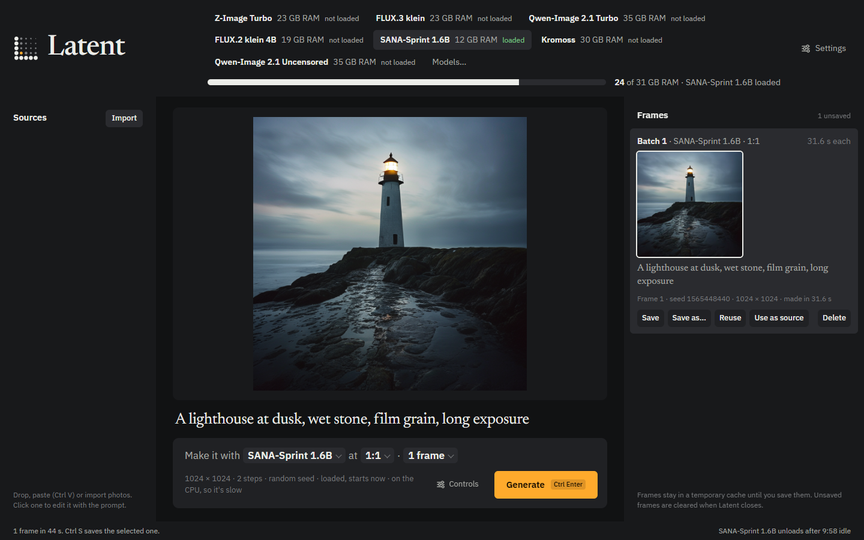Save the selected frame
The width and height of the screenshot is (864, 540).
tap(650, 318)
